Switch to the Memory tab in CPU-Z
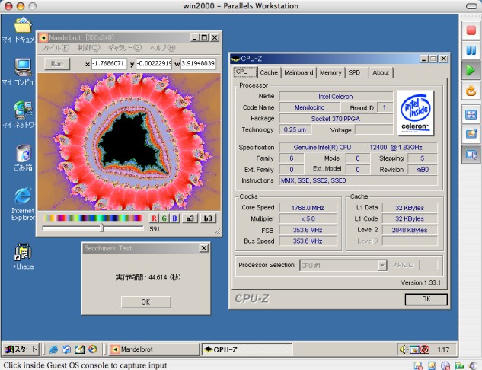 (x=330, y=72)
